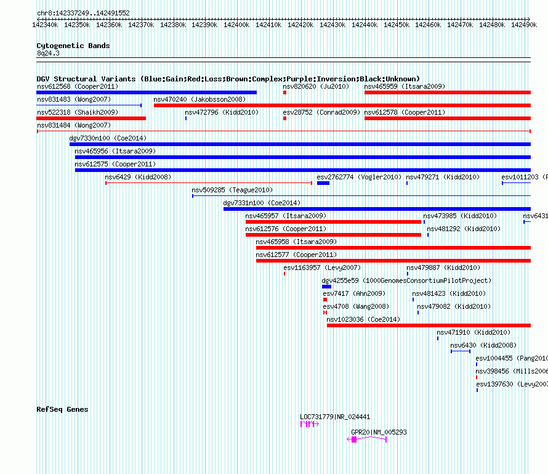This screenshot has height=474, width=548.
Task: Select the magenta GPR20 gene glyph
Action: (366, 439)
